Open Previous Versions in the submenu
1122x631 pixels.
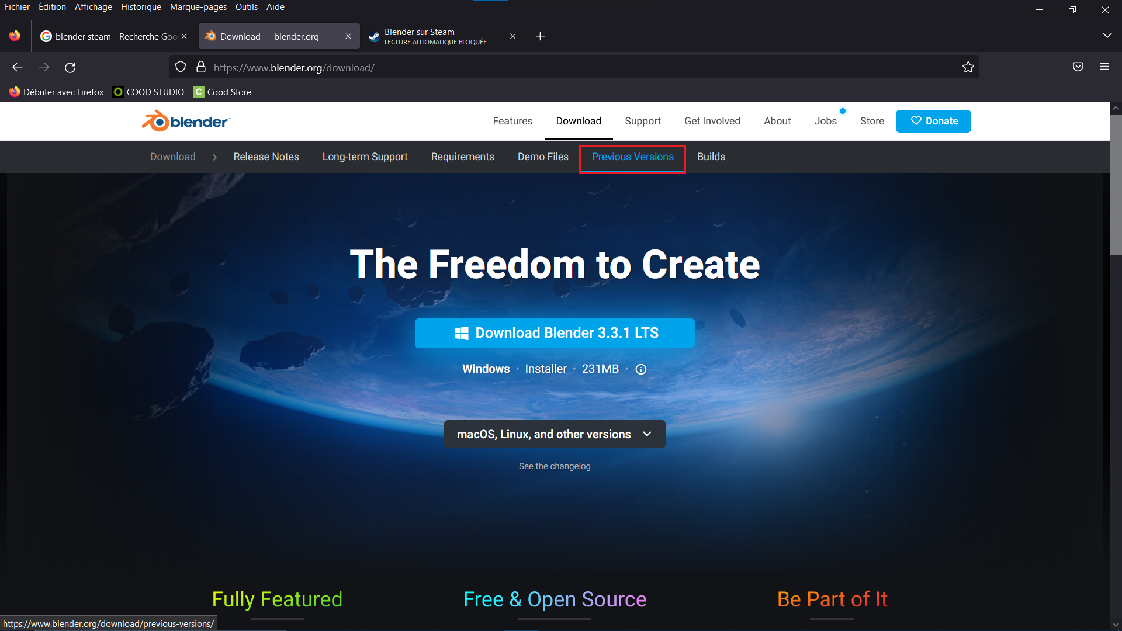click(632, 157)
